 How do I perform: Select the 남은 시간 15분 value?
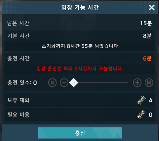coord(146,23)
